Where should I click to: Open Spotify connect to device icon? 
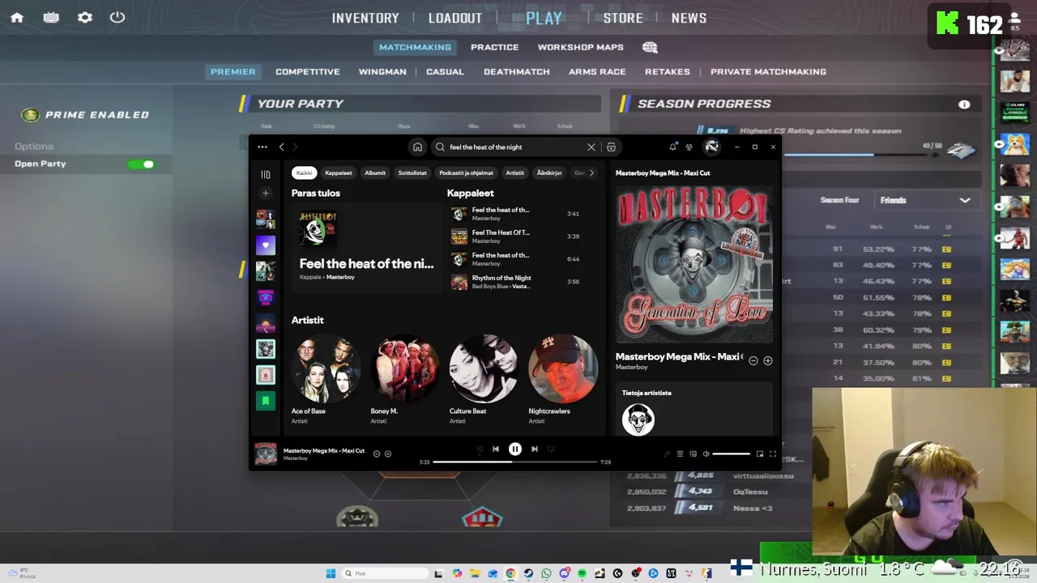[693, 454]
